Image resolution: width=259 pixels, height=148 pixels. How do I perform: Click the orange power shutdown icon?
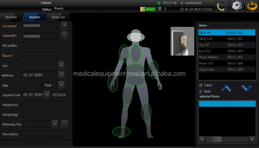(251, 6)
